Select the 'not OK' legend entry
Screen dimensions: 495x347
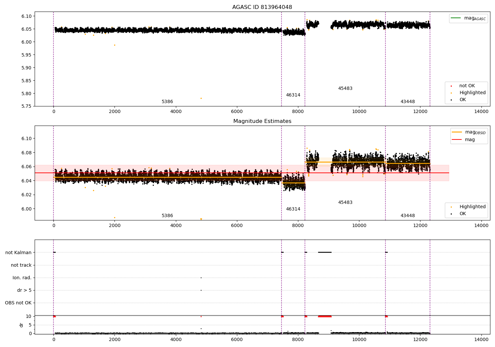pyautogui.click(x=467, y=86)
